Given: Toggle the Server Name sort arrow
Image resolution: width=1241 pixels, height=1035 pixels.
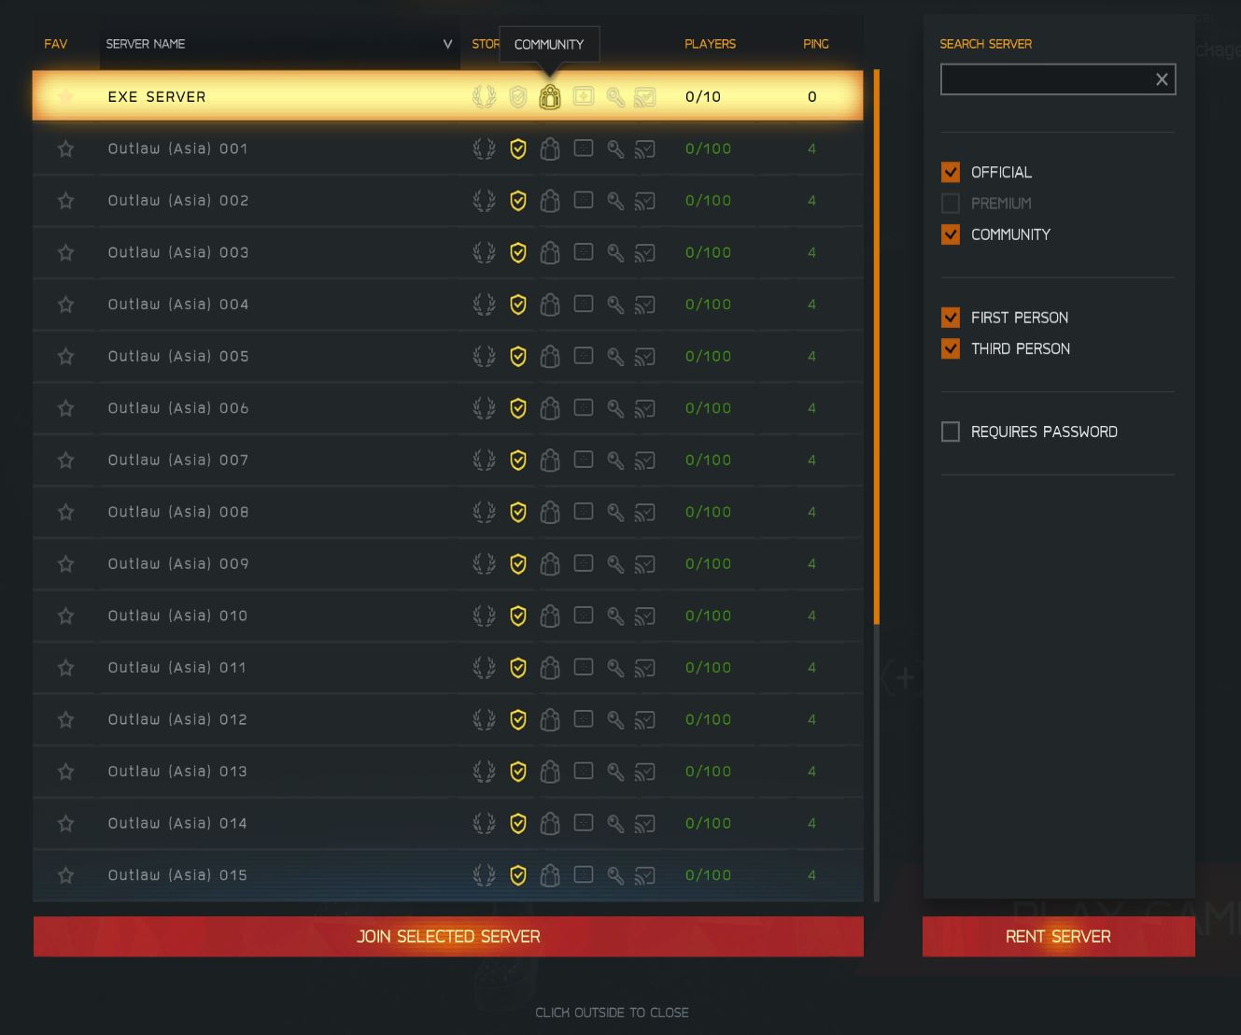Looking at the screenshot, I should [x=447, y=44].
